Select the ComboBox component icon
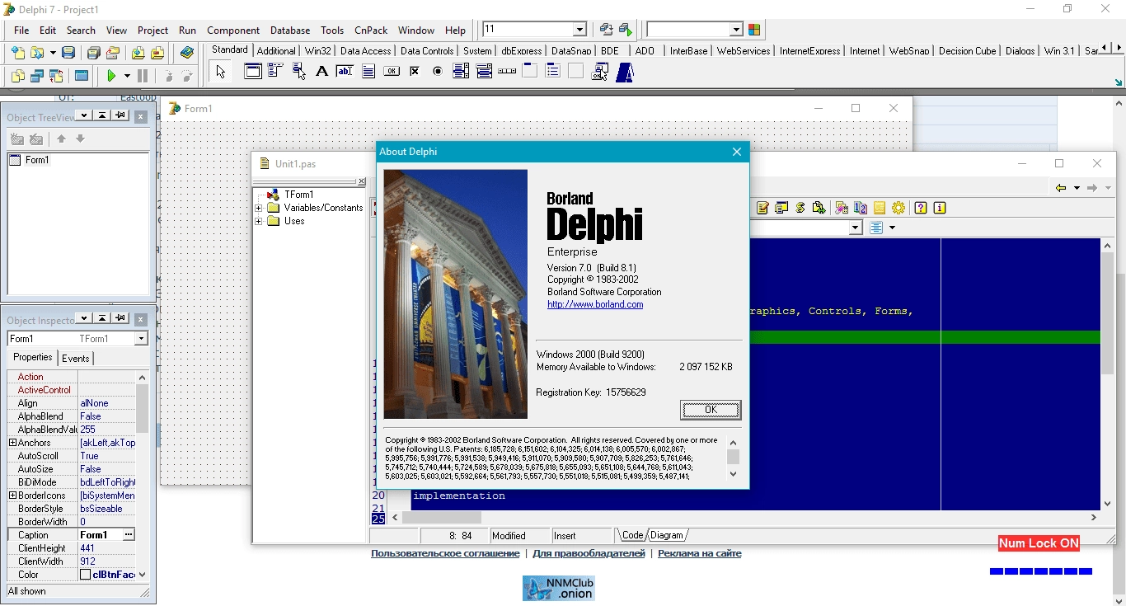This screenshot has width=1126, height=606. (484, 72)
